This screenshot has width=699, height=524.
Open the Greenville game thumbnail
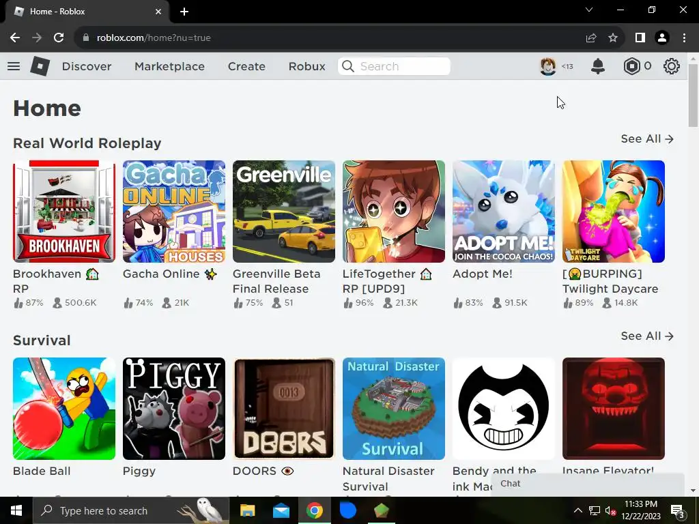[x=284, y=212]
